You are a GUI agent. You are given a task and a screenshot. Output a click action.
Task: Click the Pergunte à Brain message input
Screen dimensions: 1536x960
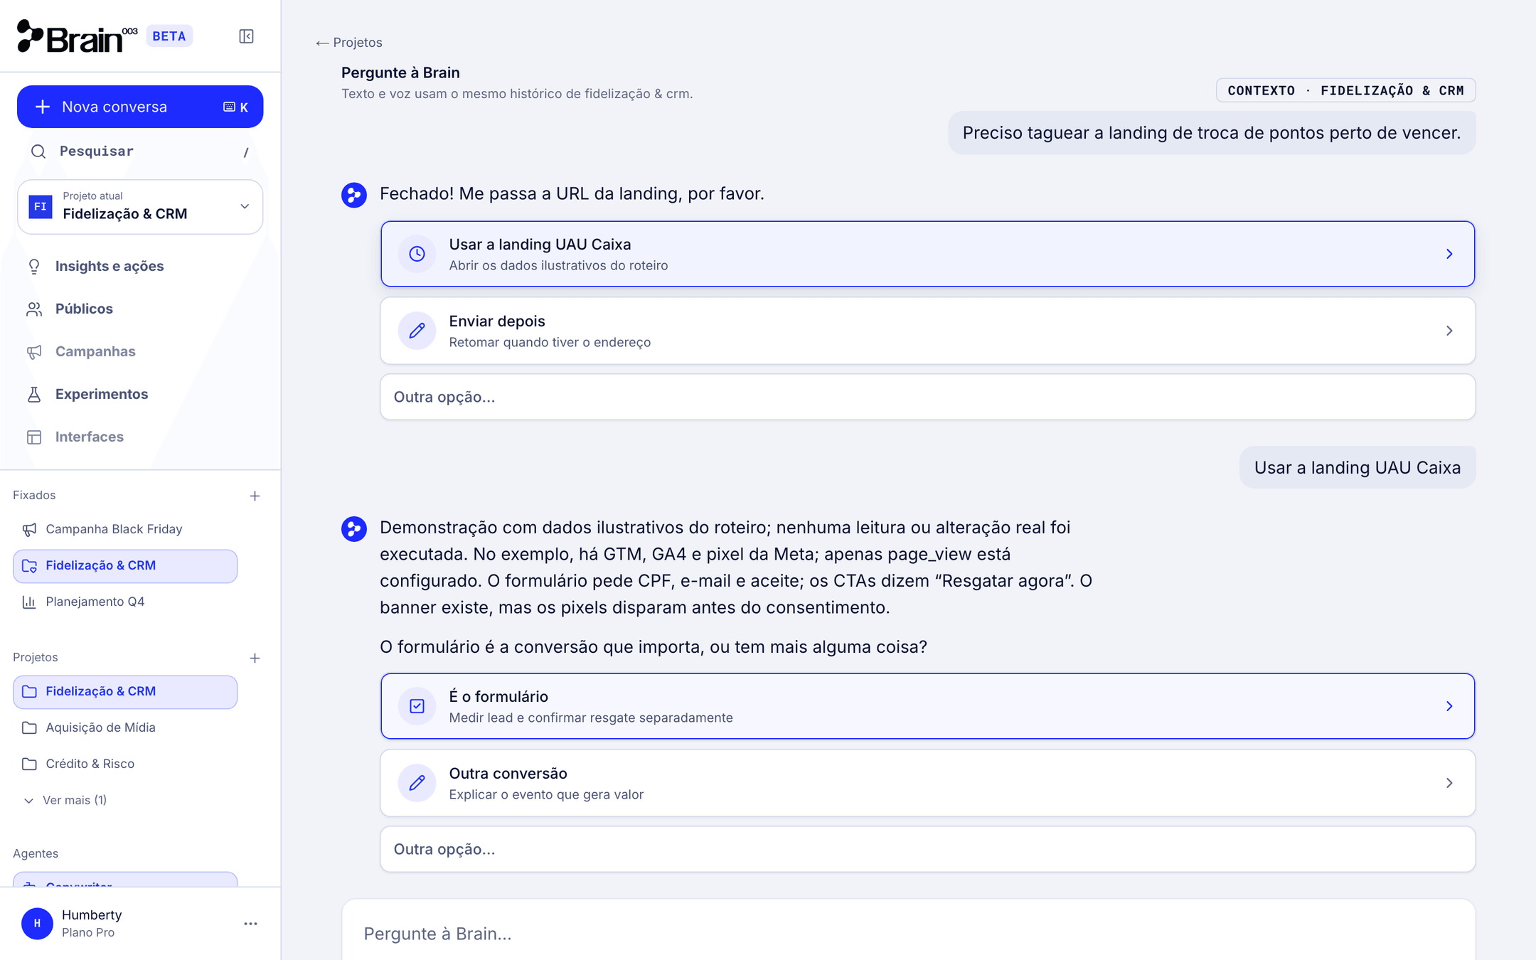[x=908, y=933]
